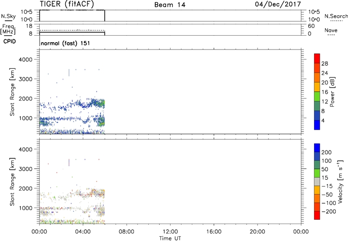This screenshot has width=348, height=241.
Task: Click the 16:00 time axis label
Action: [x=214, y=232]
